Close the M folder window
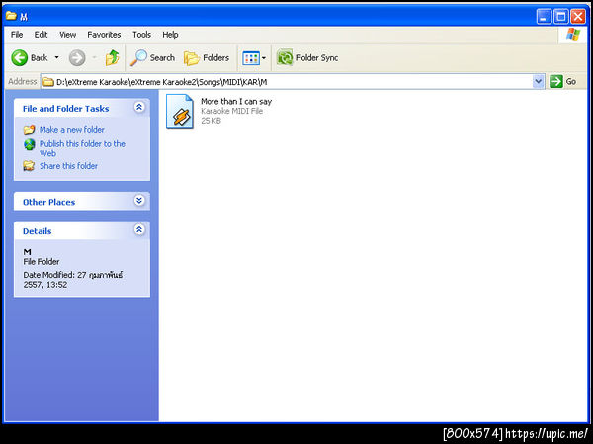The height and width of the screenshot is (444, 593). [578, 17]
